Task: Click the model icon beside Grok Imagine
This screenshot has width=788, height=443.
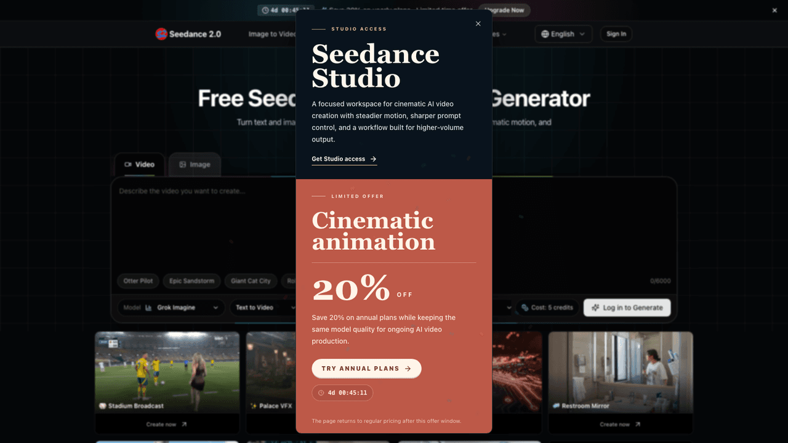Action: coord(149,308)
